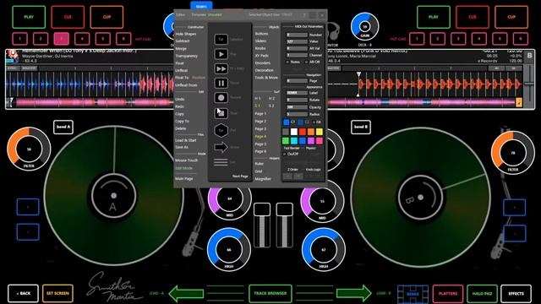Pick the red color swatch
541x304 pixels.
point(303,132)
